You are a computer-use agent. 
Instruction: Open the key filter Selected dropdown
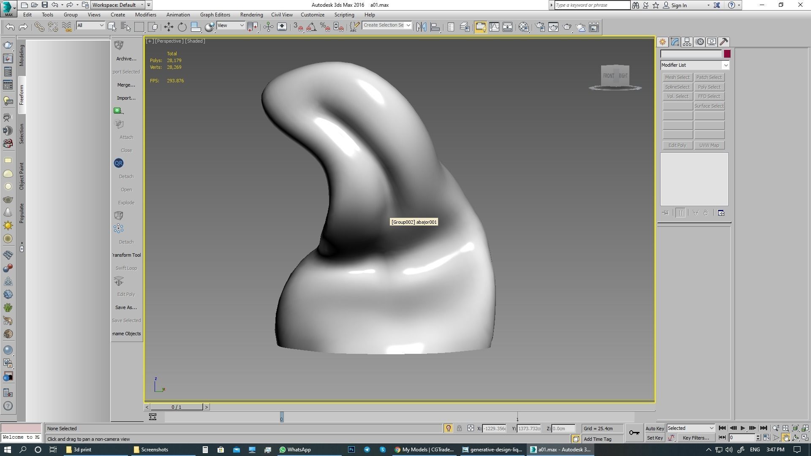[x=691, y=428]
